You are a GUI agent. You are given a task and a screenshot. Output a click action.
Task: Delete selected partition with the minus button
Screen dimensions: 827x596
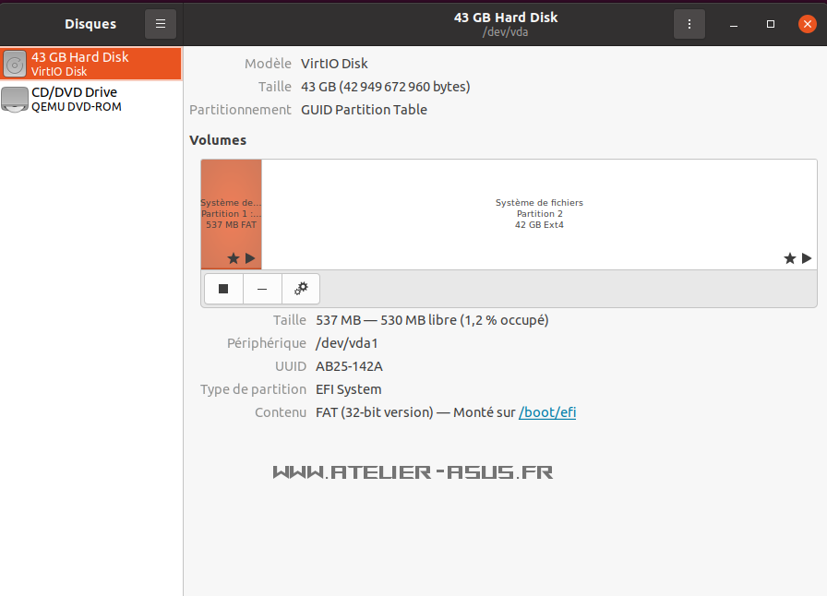point(262,289)
